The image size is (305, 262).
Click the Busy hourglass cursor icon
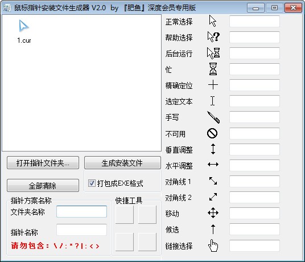(213, 69)
